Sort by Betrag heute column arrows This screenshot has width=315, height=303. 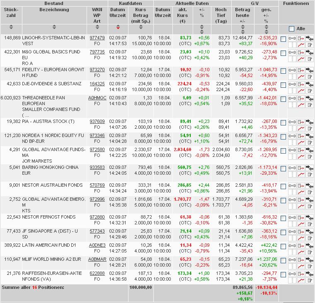(243, 29)
